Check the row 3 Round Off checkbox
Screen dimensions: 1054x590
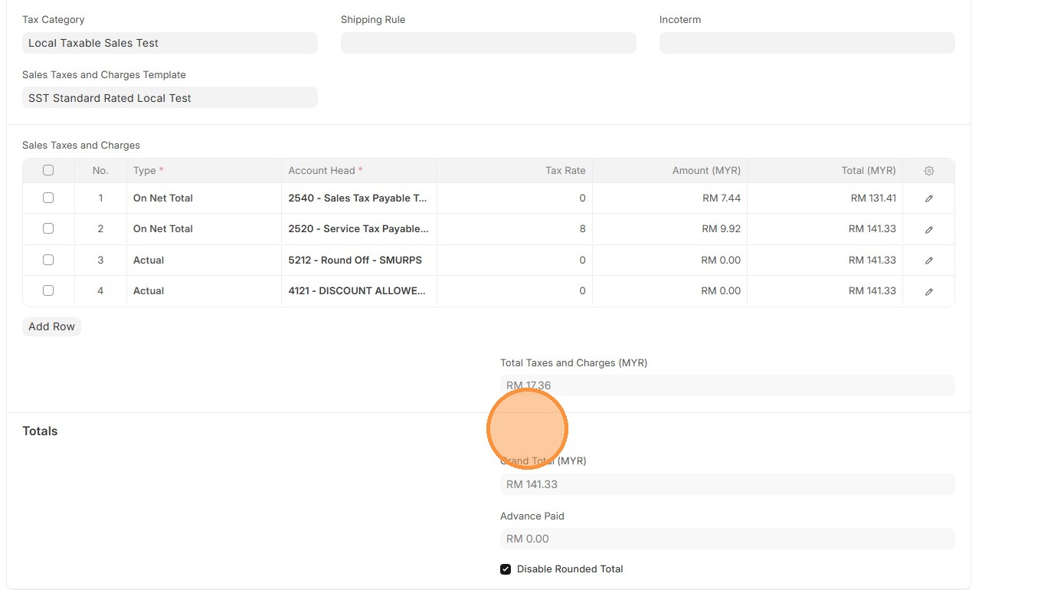48,260
